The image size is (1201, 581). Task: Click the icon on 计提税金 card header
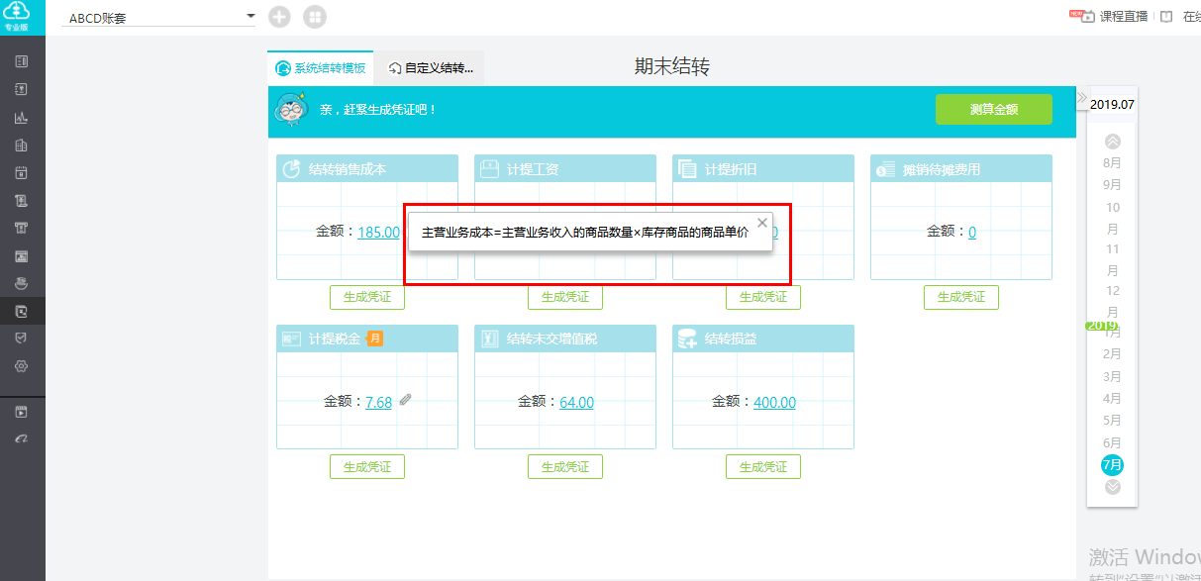point(291,339)
